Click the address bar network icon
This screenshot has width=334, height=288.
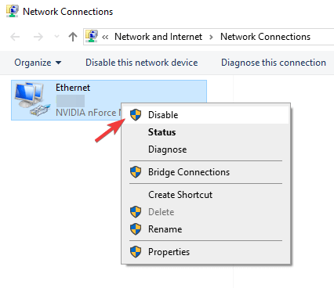[92, 36]
